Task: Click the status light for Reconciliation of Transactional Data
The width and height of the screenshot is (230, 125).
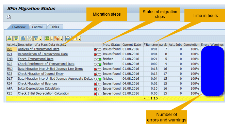Action: pyautogui.click(x=98, y=54)
